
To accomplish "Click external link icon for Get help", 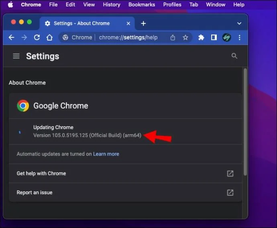I will (x=230, y=173).
